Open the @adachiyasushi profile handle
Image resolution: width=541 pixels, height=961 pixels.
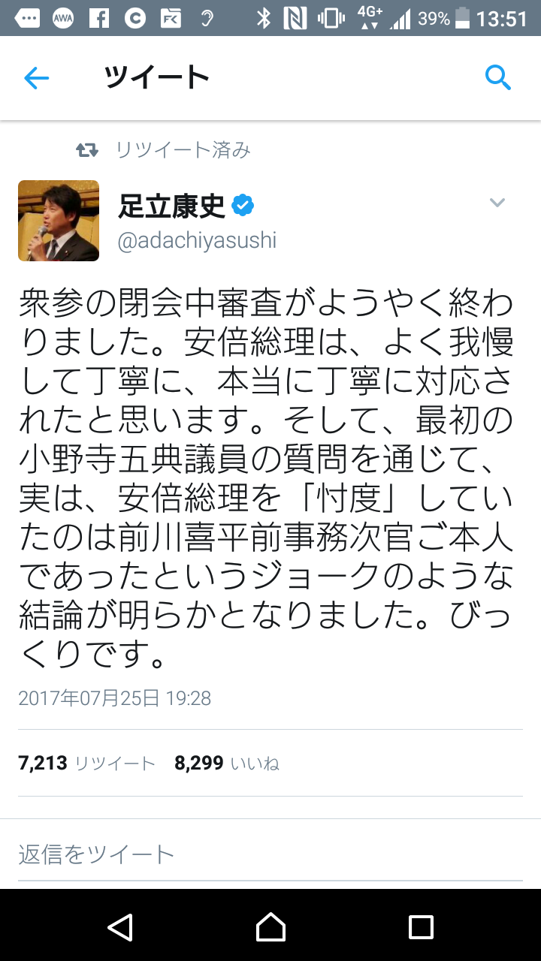(198, 240)
